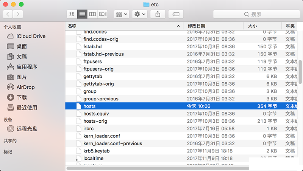Go back with the back arrow
This screenshot has width=303, height=171.
point(8,14)
